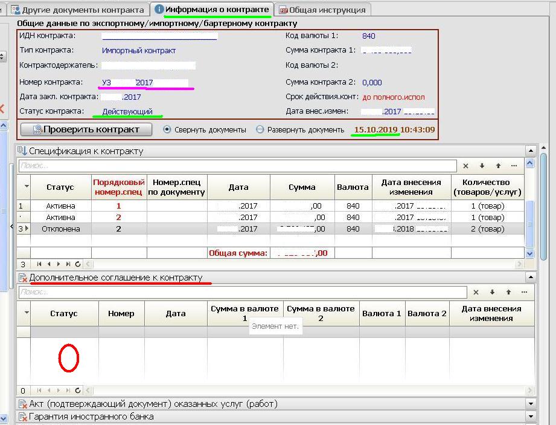This screenshot has height=425, width=556.
Task: Click the specification 'Поиск...' search field
Action: (x=237, y=166)
